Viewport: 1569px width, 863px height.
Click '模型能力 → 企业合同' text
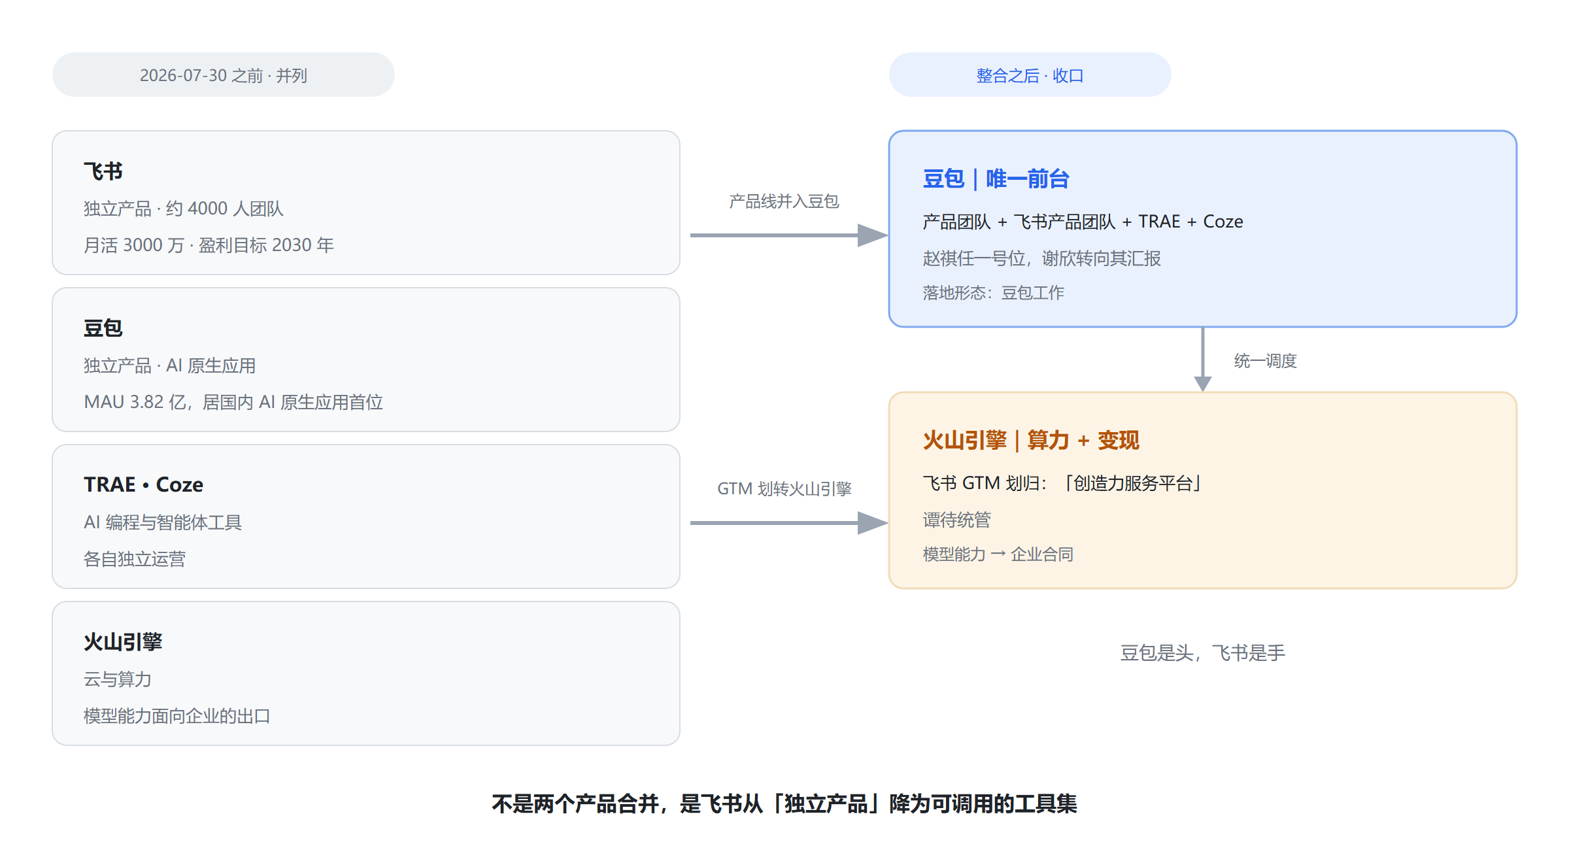[x=998, y=554]
